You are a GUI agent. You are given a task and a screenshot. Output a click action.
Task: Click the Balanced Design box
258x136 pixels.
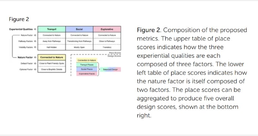[x=110, y=69]
